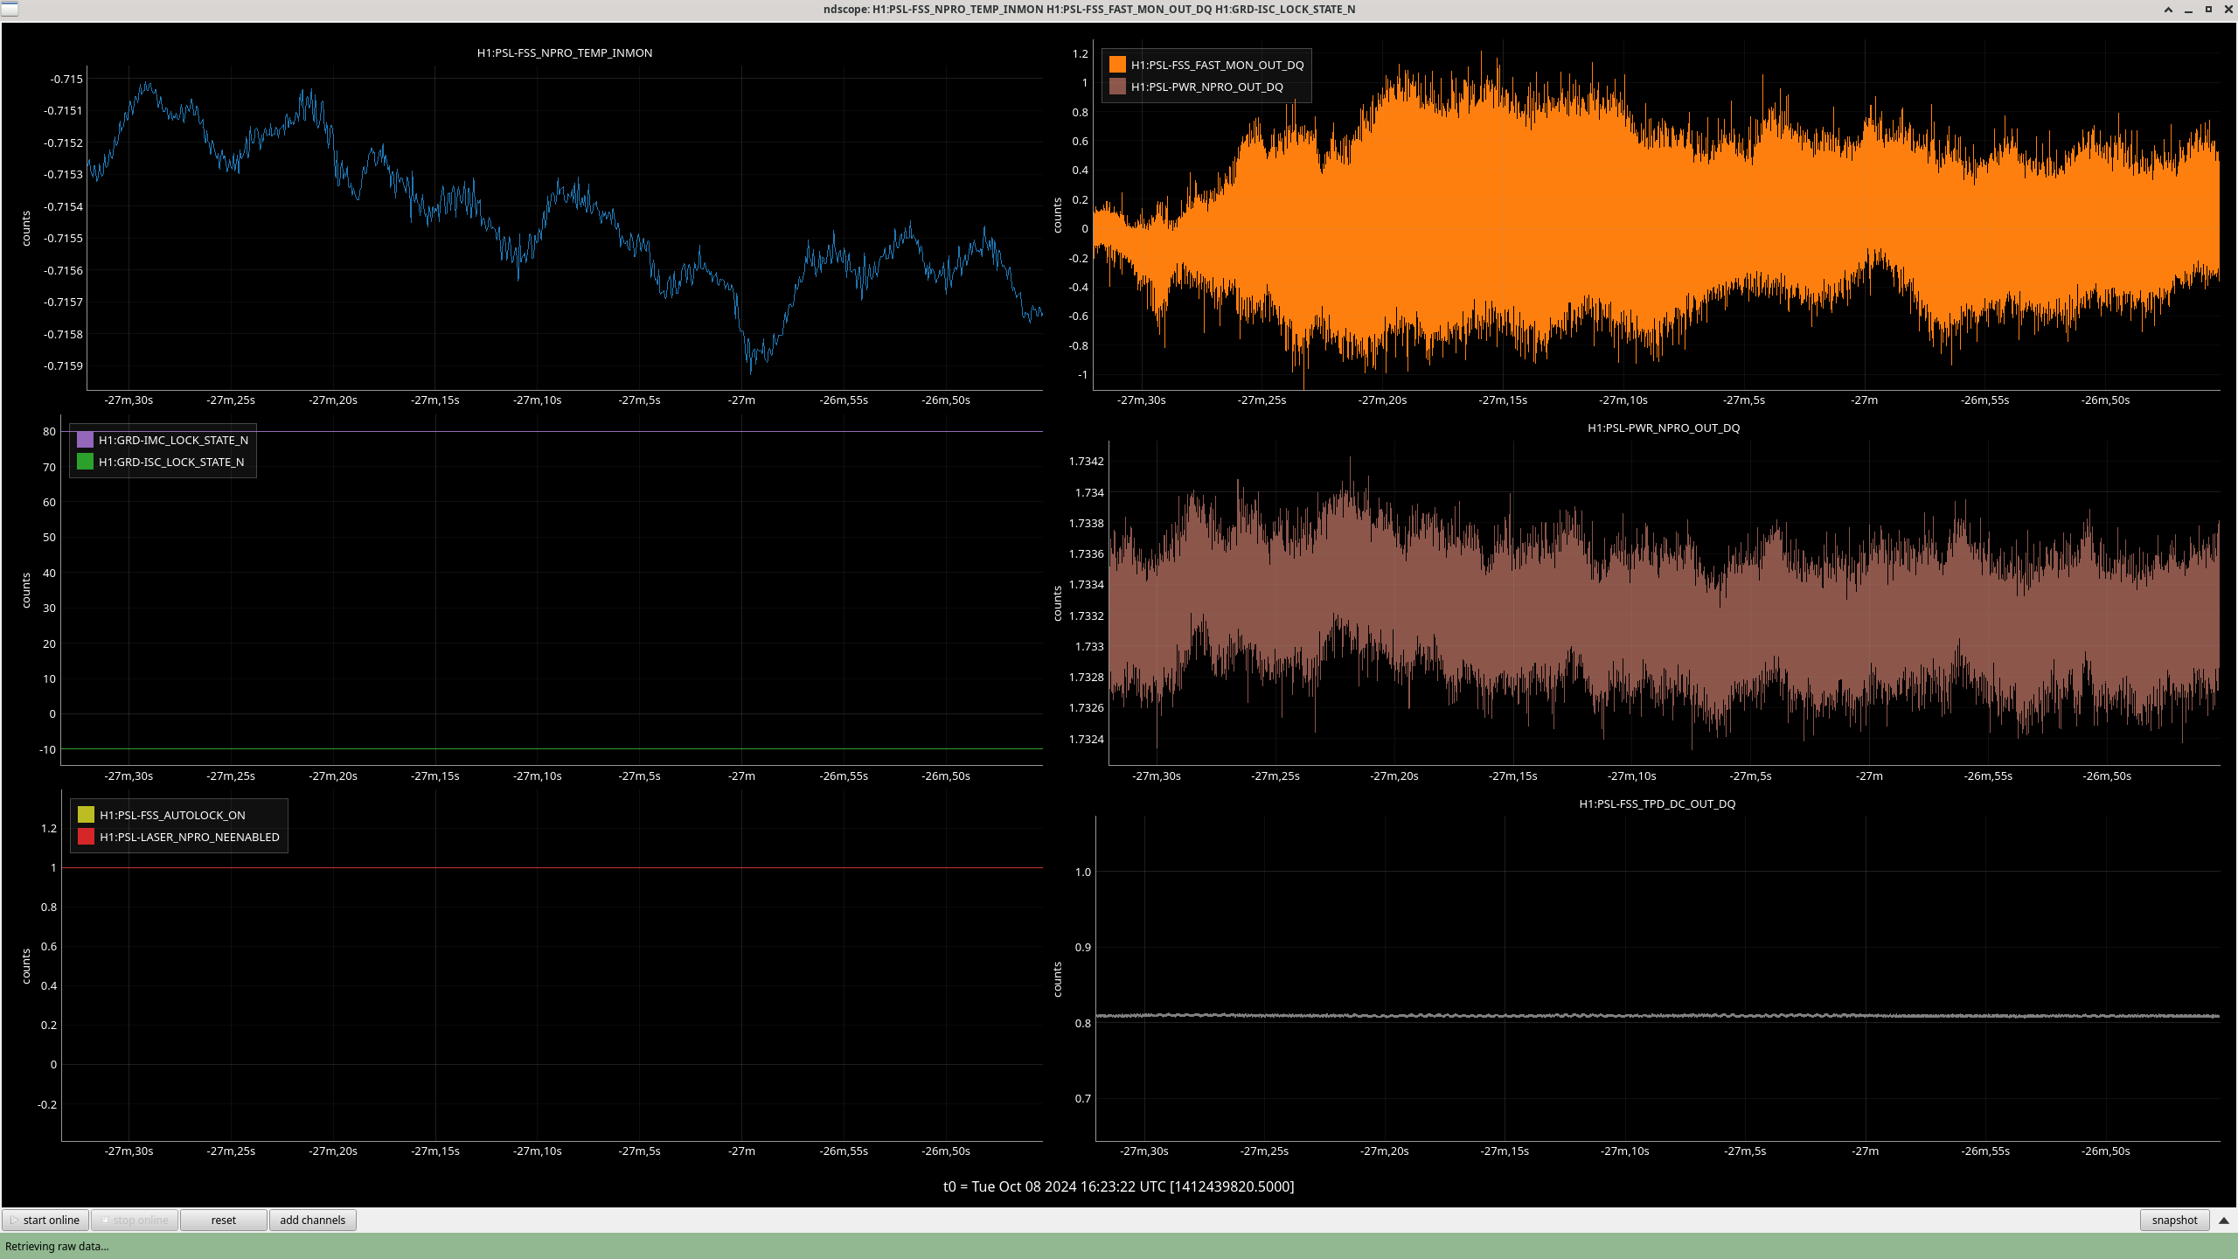This screenshot has height=1259, width=2238.
Task: Click the green ISC_LOCK_STATE line at -10
Action: (552, 748)
